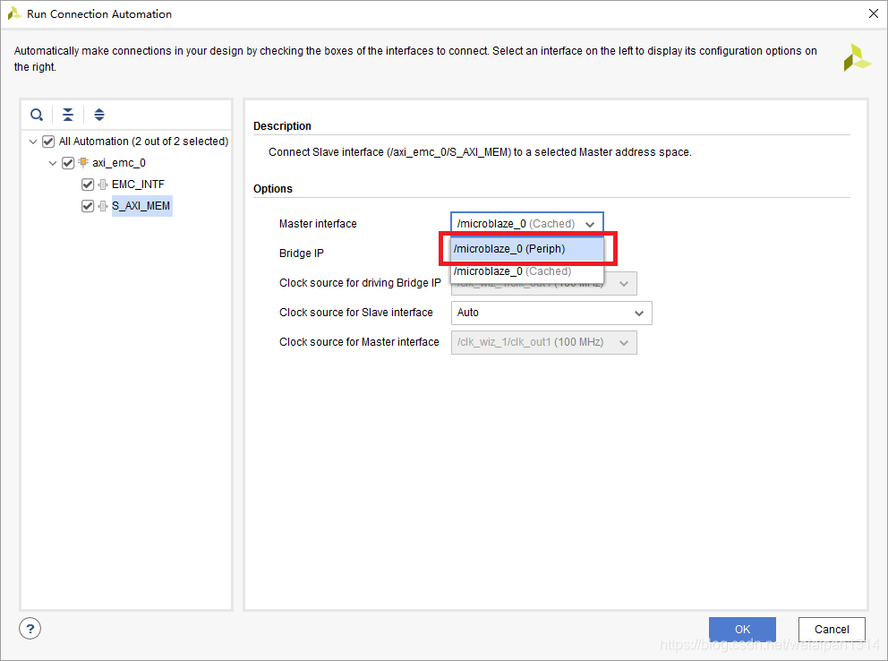
Task: Toggle the EMC_INTF checkbox
Action: point(88,185)
